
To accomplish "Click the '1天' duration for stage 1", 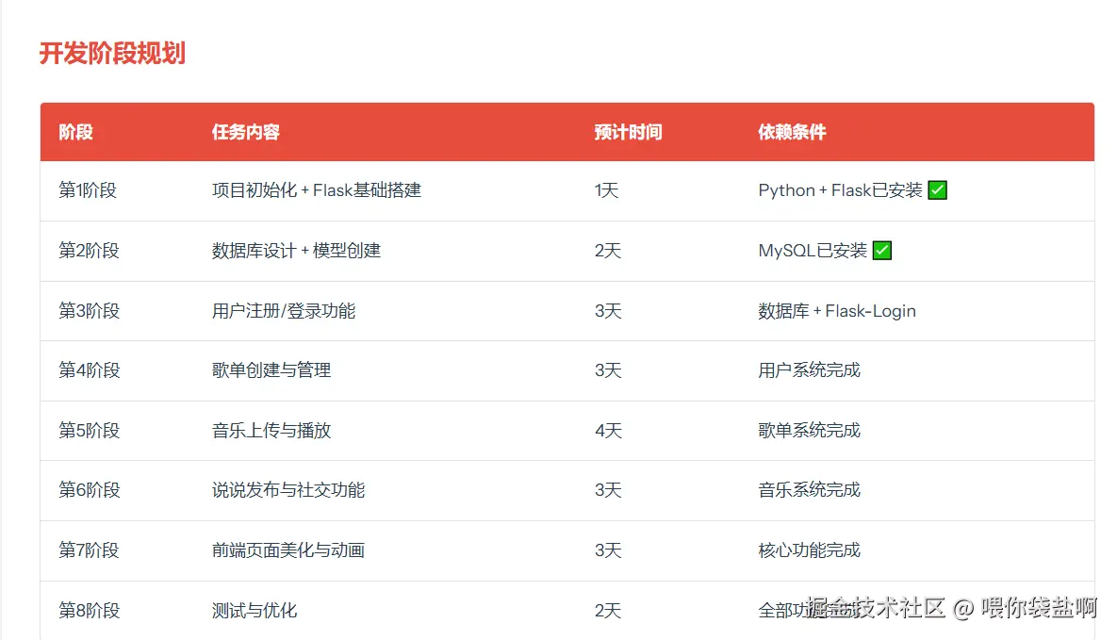I will 606,190.
